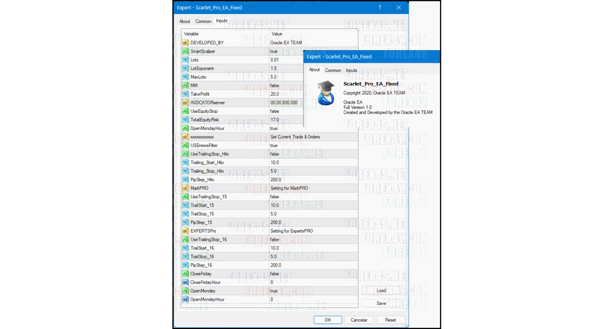Click the help question mark in title bar
This screenshot has height=329, width=614.
pyautogui.click(x=380, y=7)
